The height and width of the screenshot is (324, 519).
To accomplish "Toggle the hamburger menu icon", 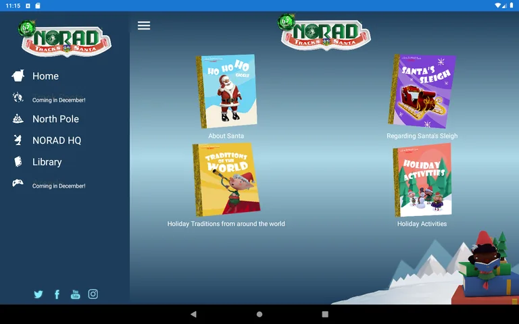I will coord(144,26).
